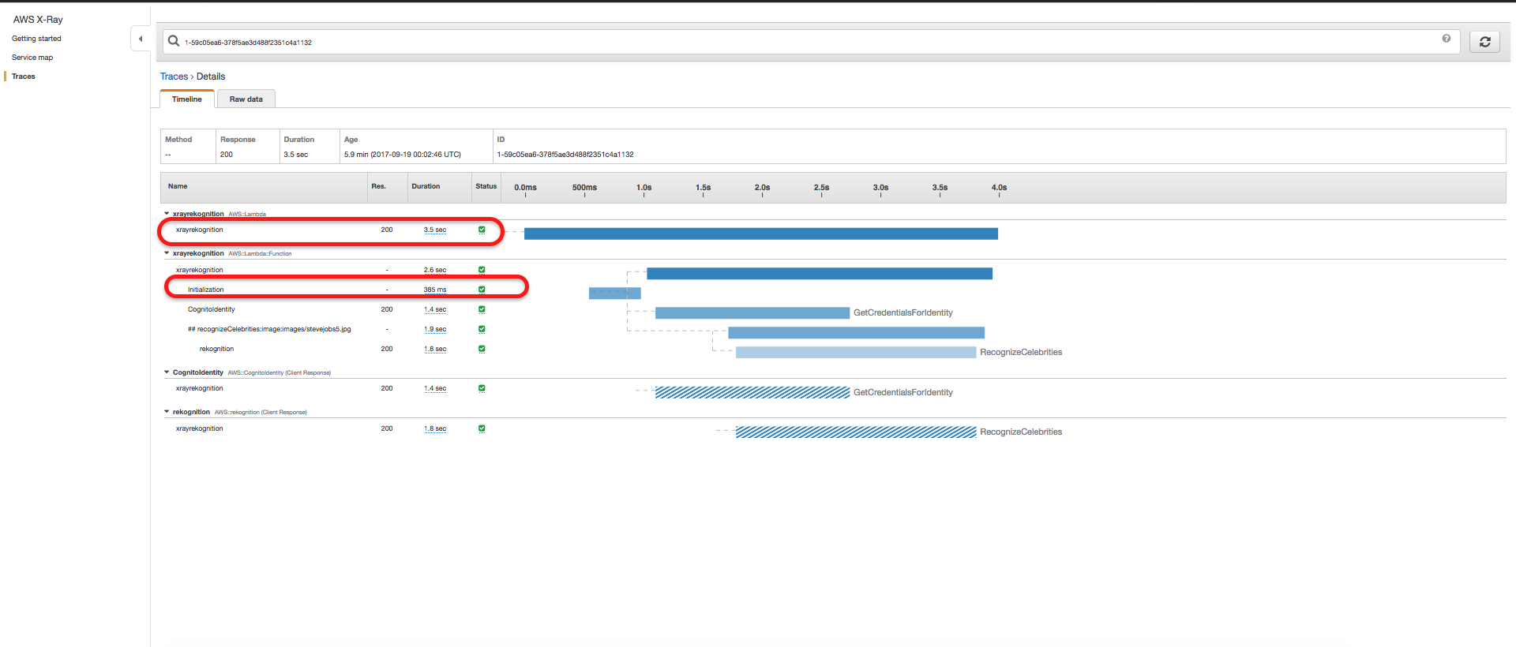Viewport: 1516px width, 647px height.
Task: Click status check on the 3.5 sec row
Action: [x=482, y=230]
